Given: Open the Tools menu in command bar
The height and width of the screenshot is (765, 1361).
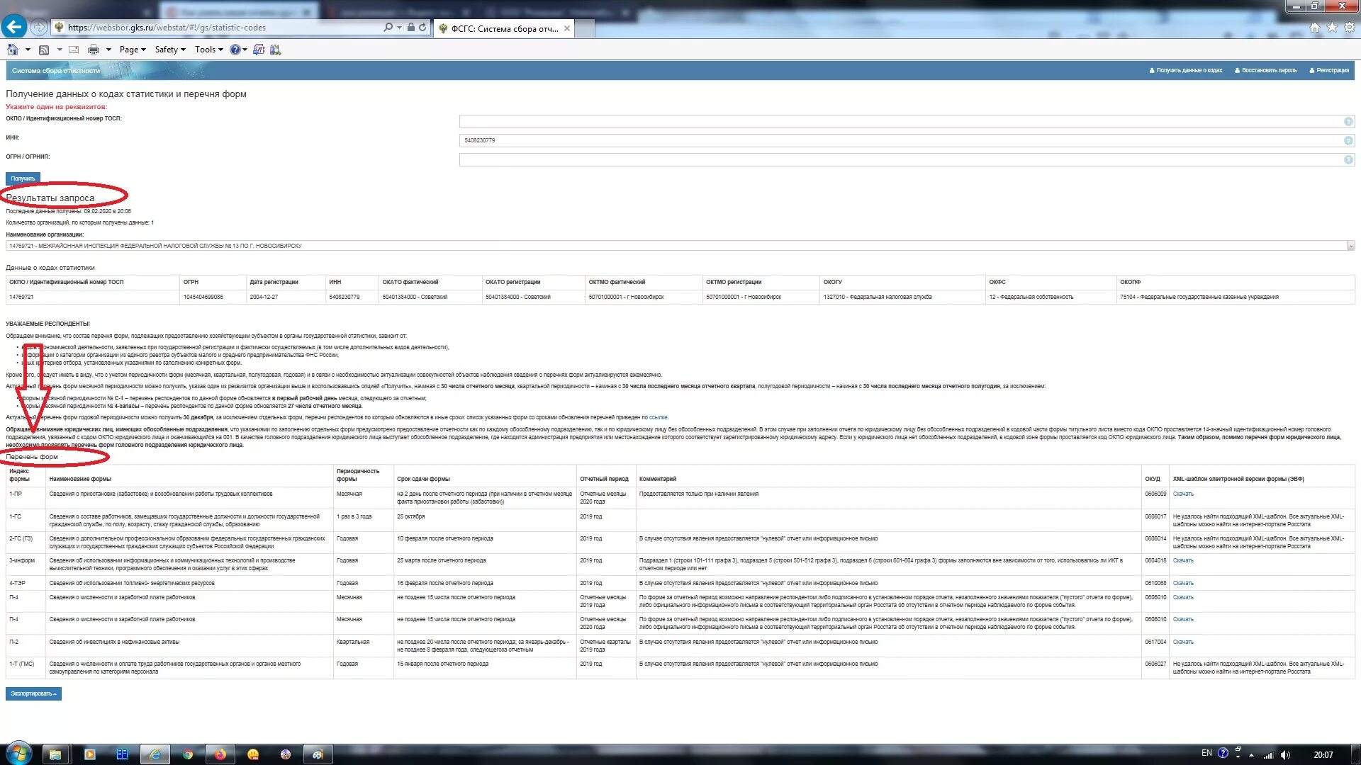Looking at the screenshot, I should [208, 50].
